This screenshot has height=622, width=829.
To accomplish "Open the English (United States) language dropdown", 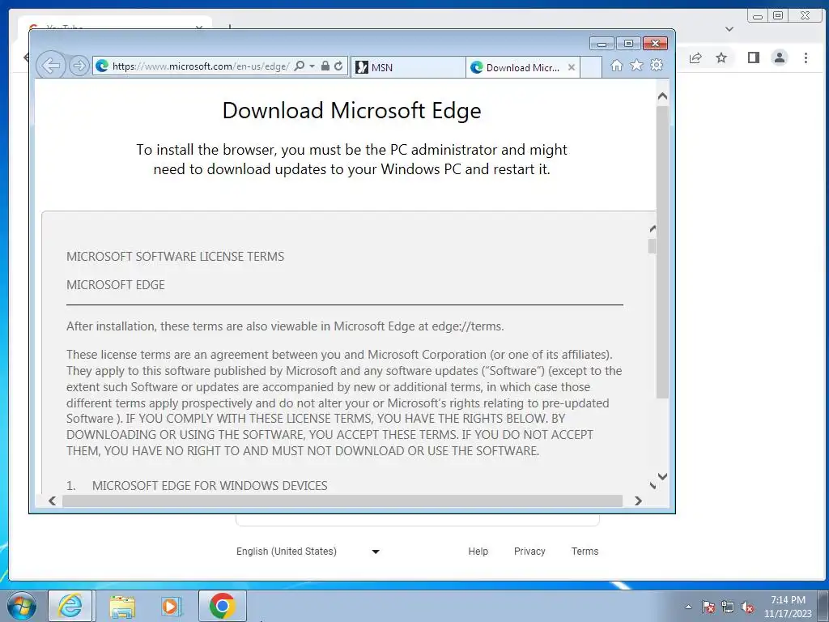I will 308,551.
